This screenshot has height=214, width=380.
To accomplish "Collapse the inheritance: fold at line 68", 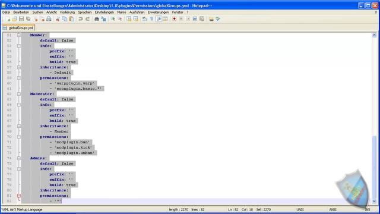I will (x=19, y=126).
